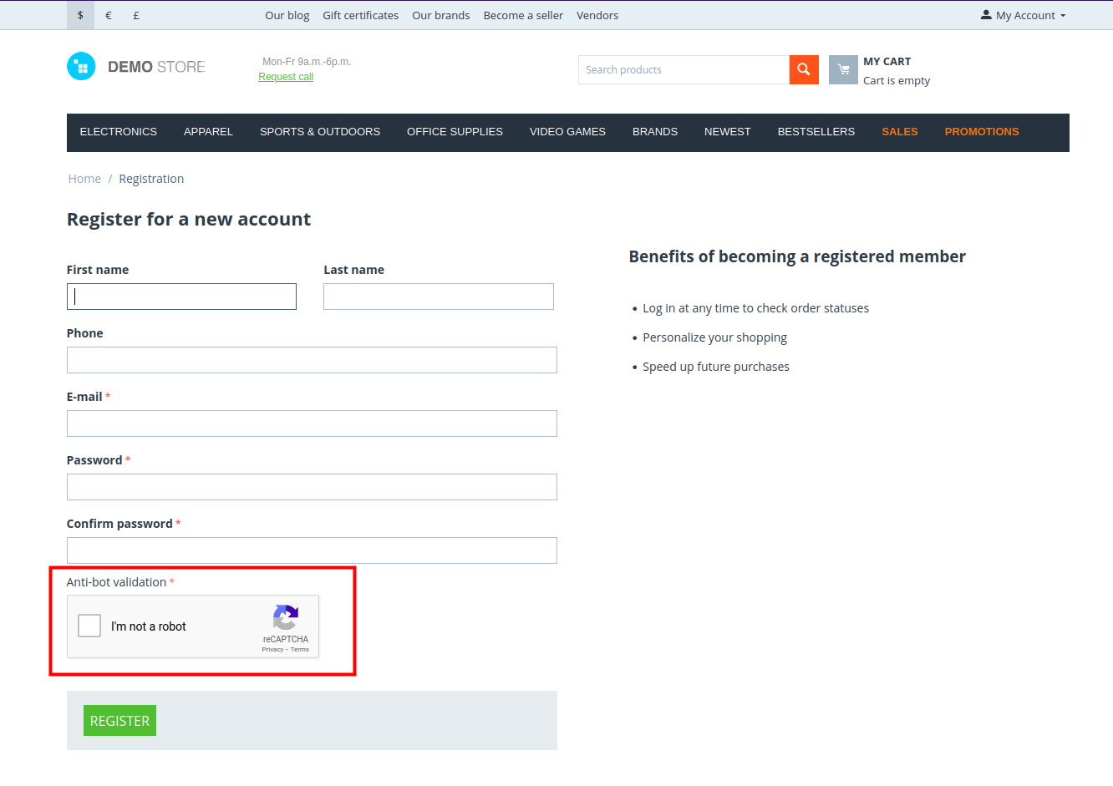Image resolution: width=1113 pixels, height=786 pixels.
Task: Open Video Games category
Action: (567, 132)
